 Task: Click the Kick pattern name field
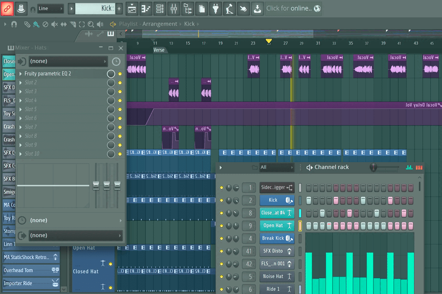pyautogui.click(x=95, y=9)
